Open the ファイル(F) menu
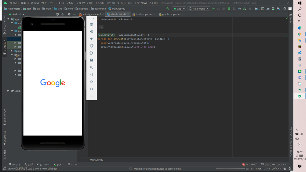The width and height of the screenshot is (306, 172). coord(14,3)
